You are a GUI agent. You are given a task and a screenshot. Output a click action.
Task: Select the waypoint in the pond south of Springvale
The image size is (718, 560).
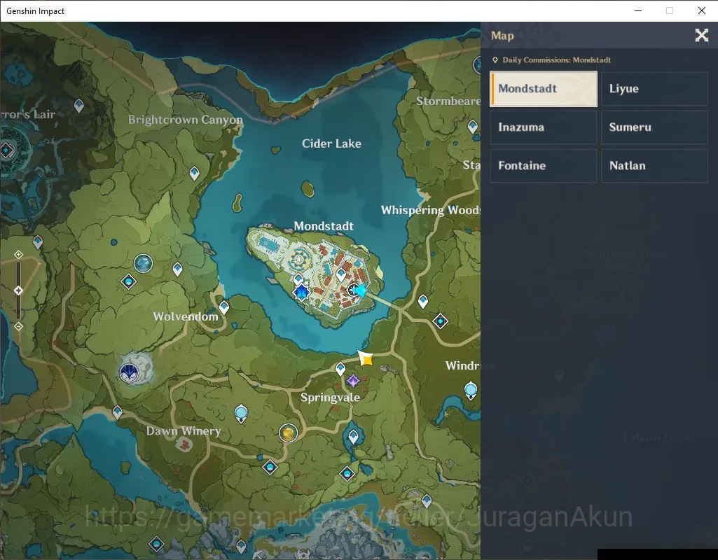pyautogui.click(x=353, y=437)
